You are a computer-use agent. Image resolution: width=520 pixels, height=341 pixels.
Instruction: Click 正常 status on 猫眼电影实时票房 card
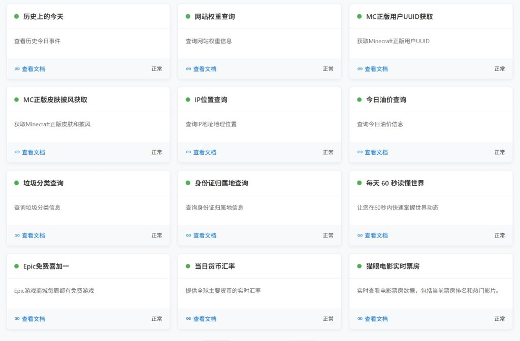tap(500, 319)
